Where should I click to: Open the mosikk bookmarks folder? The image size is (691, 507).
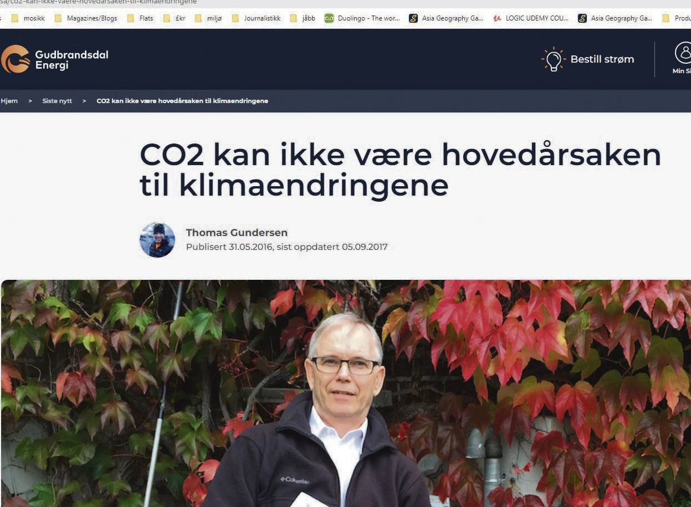pyautogui.click(x=28, y=18)
